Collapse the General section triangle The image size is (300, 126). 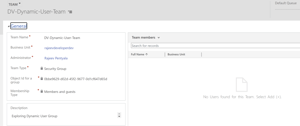[9, 27]
